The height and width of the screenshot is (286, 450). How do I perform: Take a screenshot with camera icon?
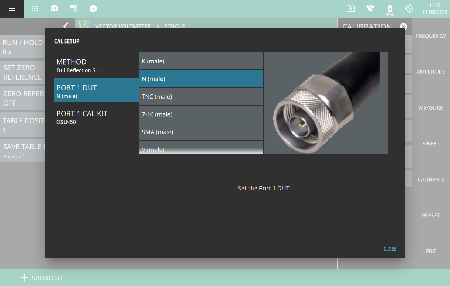(x=54, y=8)
